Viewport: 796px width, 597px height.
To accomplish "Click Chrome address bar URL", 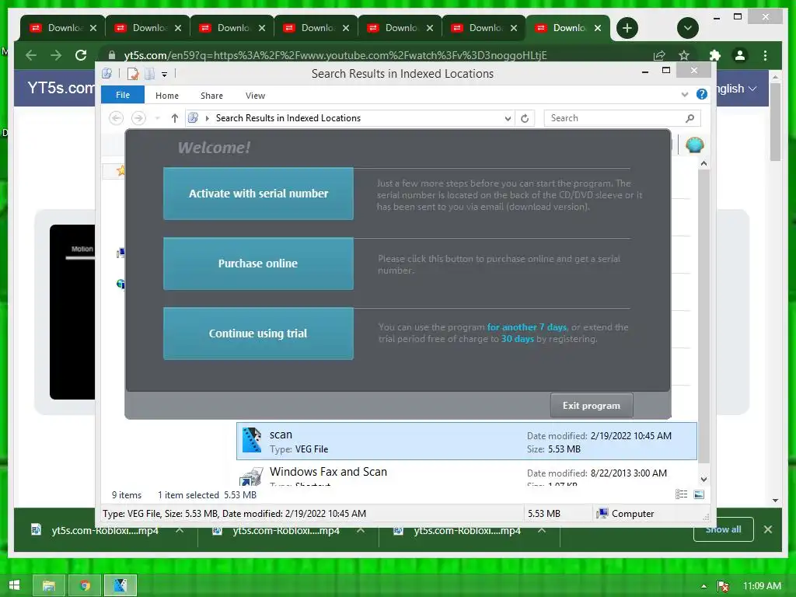I will (335, 55).
